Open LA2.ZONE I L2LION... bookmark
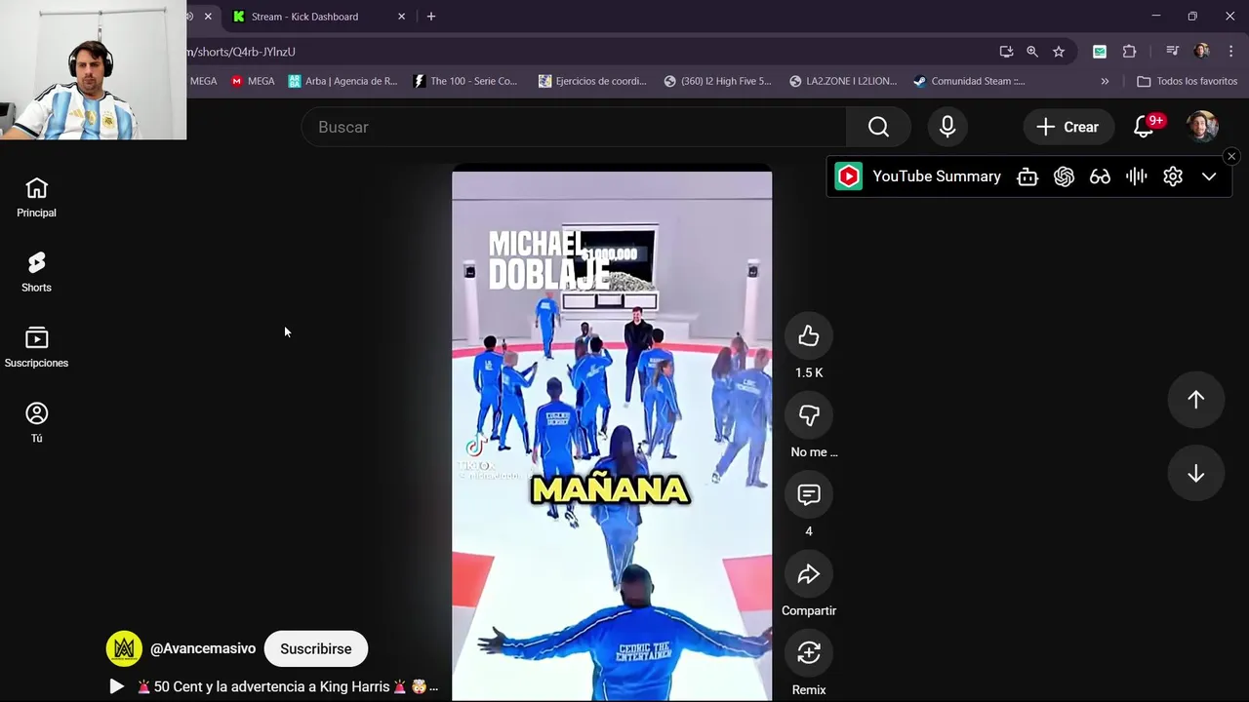This screenshot has width=1249, height=702. pyautogui.click(x=845, y=81)
